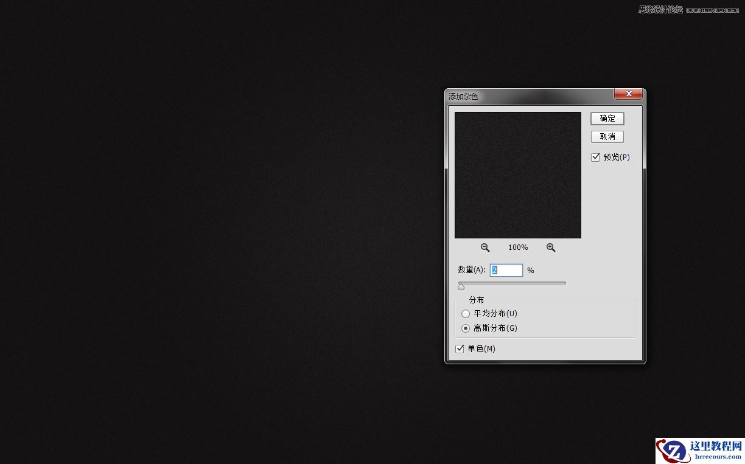Close the 添加杂色 dialog
The width and height of the screenshot is (745, 464).
pyautogui.click(x=628, y=94)
